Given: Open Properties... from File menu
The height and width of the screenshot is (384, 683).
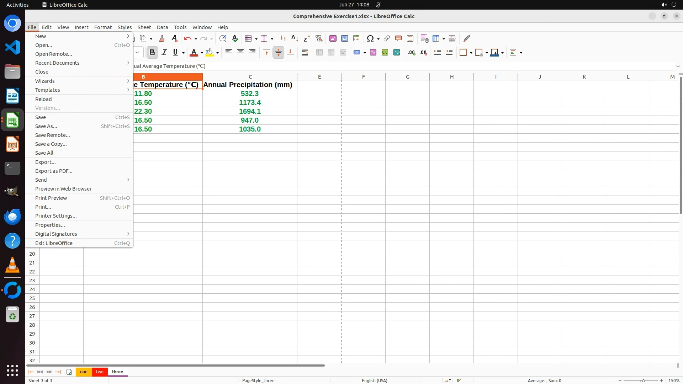Looking at the screenshot, I should (x=50, y=225).
